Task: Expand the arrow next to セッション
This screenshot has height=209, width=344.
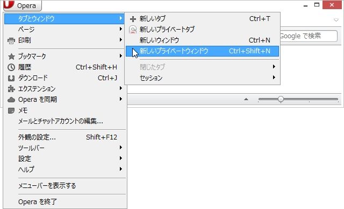Action: (x=274, y=77)
